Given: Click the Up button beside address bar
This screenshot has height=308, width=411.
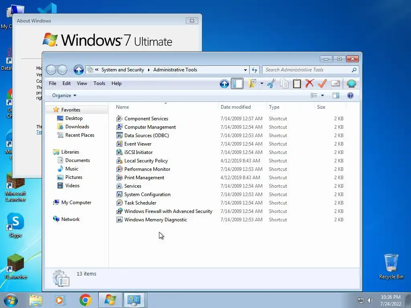Looking at the screenshot, I should pyautogui.click(x=78, y=70).
